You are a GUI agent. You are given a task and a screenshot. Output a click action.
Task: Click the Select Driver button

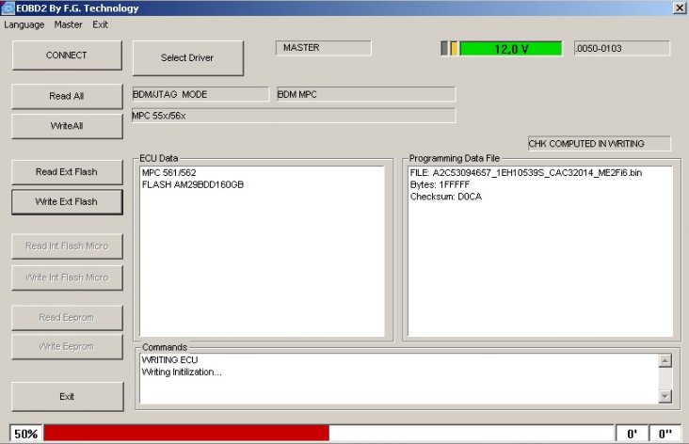pyautogui.click(x=187, y=58)
